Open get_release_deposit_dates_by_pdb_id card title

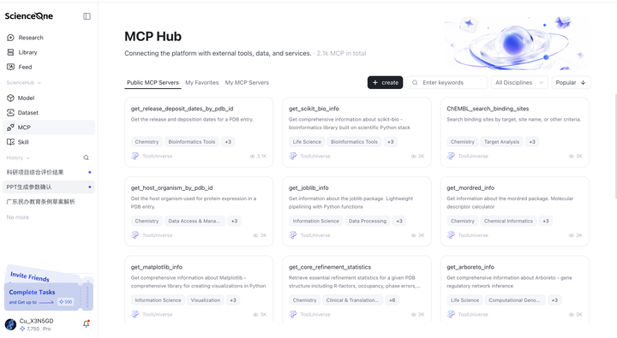[182, 109]
